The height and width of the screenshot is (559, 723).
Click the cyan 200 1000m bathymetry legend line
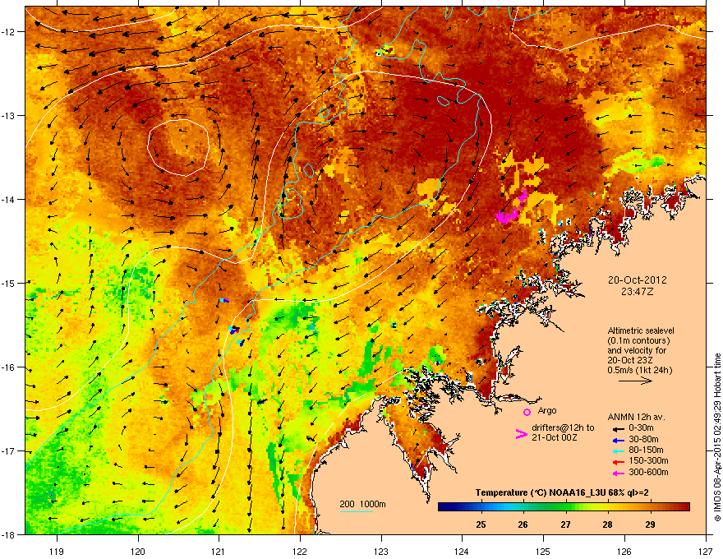357,511
